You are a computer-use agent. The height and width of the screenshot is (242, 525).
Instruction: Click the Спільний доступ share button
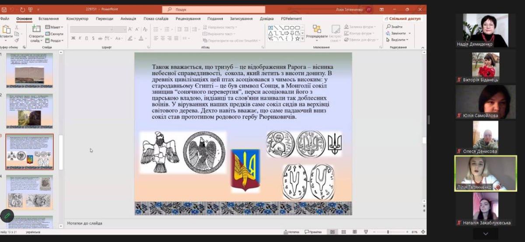[x=402, y=19]
